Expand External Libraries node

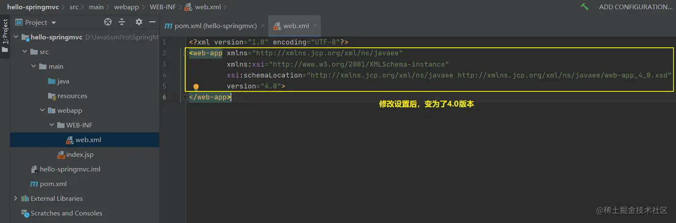click(x=16, y=198)
